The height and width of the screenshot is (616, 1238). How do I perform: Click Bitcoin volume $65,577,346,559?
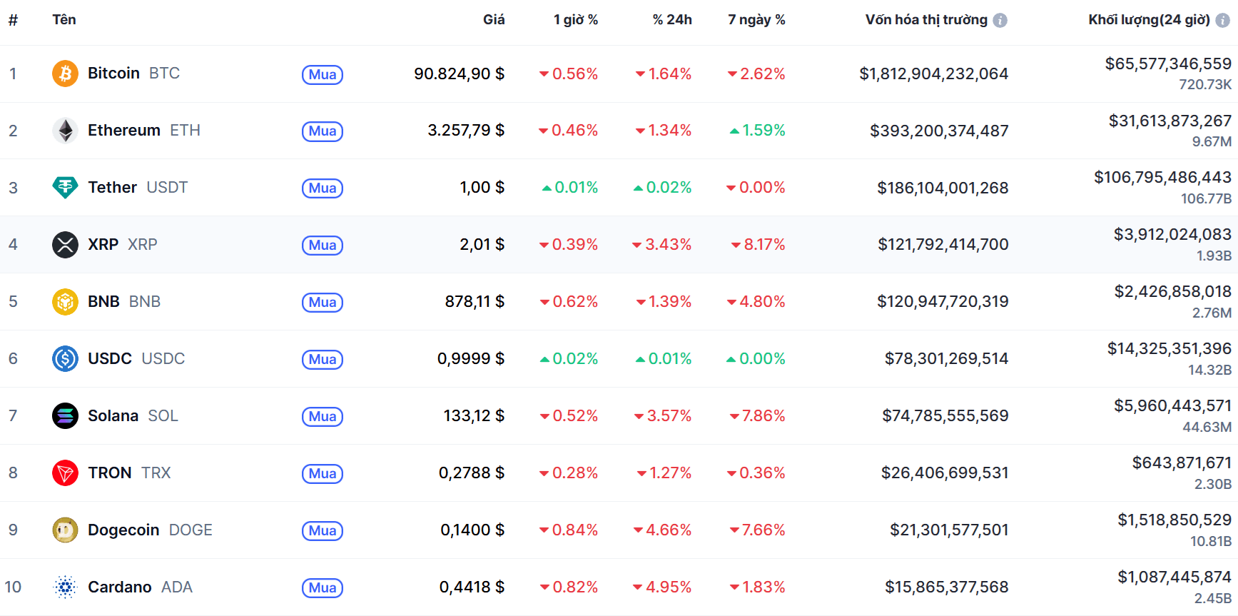[1168, 64]
